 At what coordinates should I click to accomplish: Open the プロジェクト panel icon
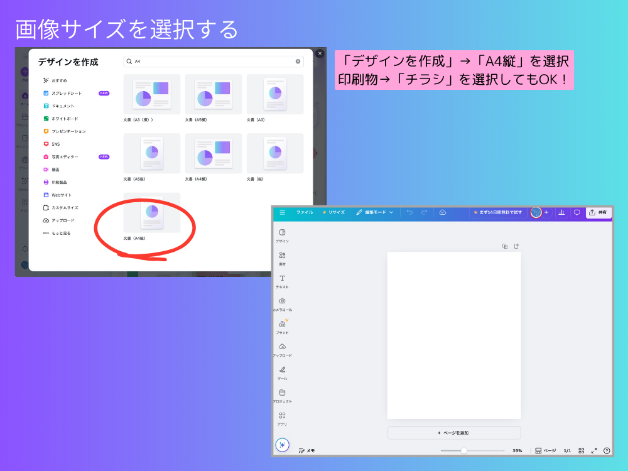(282, 393)
